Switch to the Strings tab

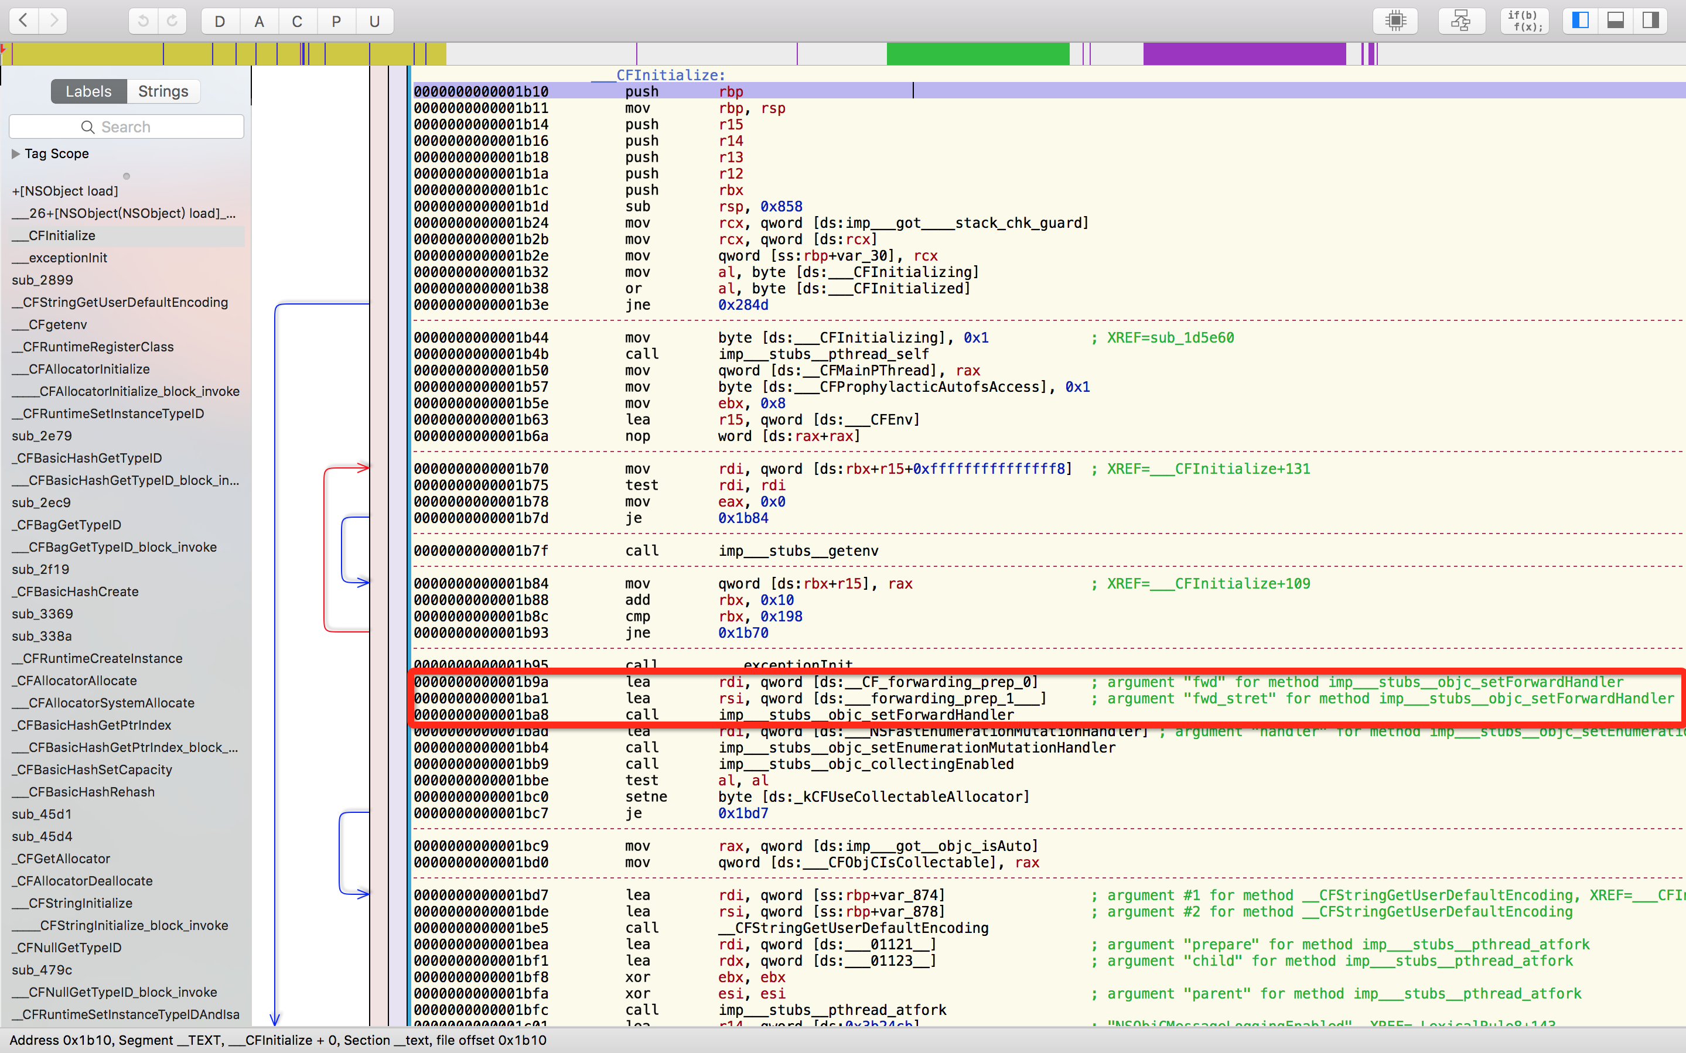(163, 91)
